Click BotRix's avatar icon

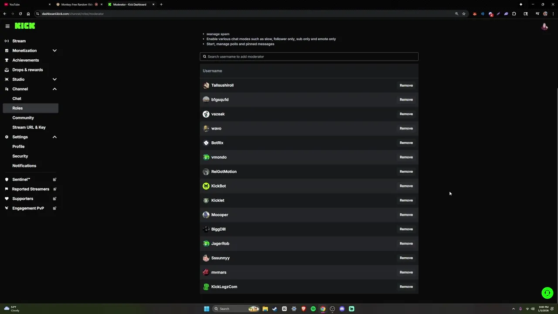click(206, 143)
